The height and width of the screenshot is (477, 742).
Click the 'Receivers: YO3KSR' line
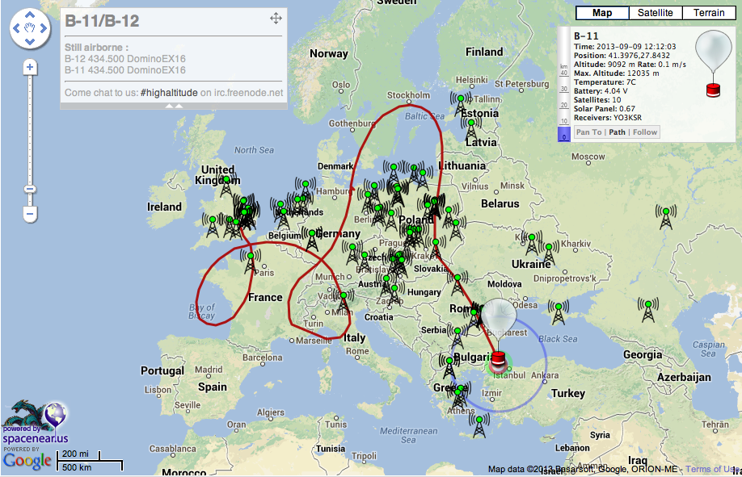[608, 118]
